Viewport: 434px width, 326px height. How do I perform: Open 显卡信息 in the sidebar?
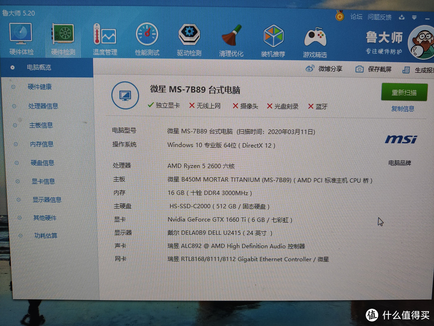pyautogui.click(x=43, y=181)
